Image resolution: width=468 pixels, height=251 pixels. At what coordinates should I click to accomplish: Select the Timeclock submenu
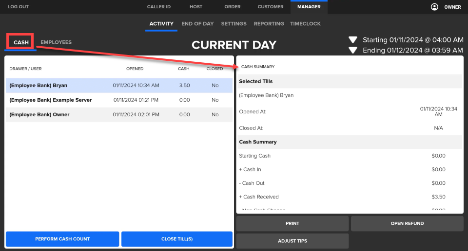click(305, 23)
